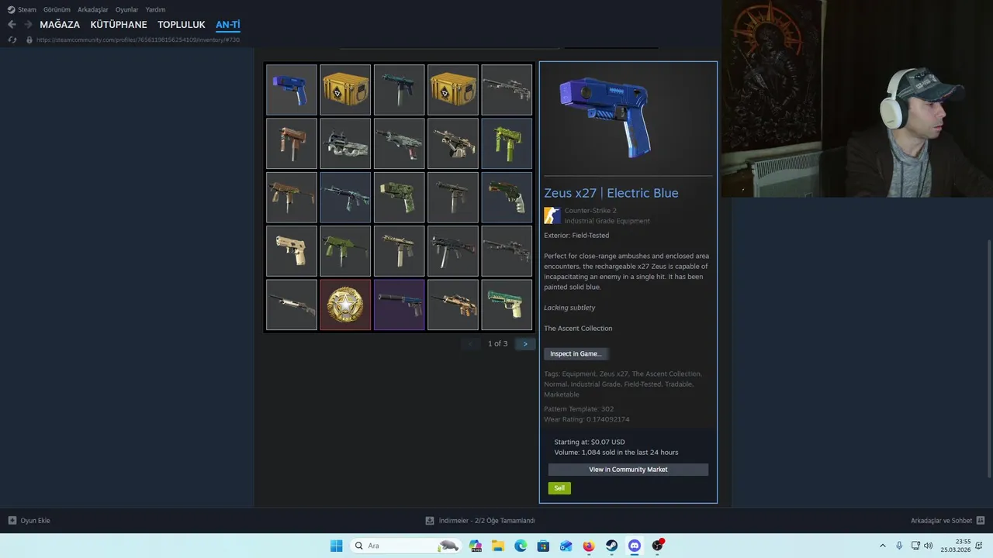This screenshot has width=993, height=558.
Task: Select the green camo pistol item
Action: (x=399, y=197)
